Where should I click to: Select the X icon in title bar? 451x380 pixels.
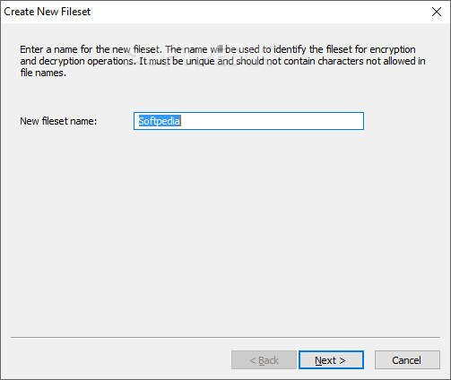click(x=437, y=12)
